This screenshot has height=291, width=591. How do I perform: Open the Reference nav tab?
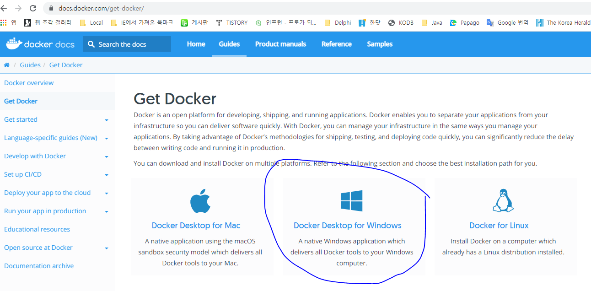[337, 44]
